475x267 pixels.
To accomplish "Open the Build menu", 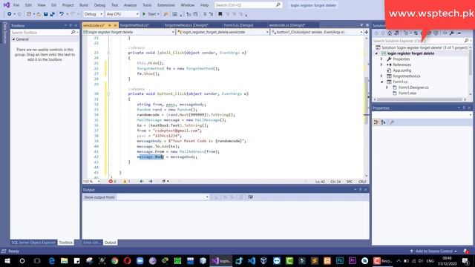I will coord(84,5).
